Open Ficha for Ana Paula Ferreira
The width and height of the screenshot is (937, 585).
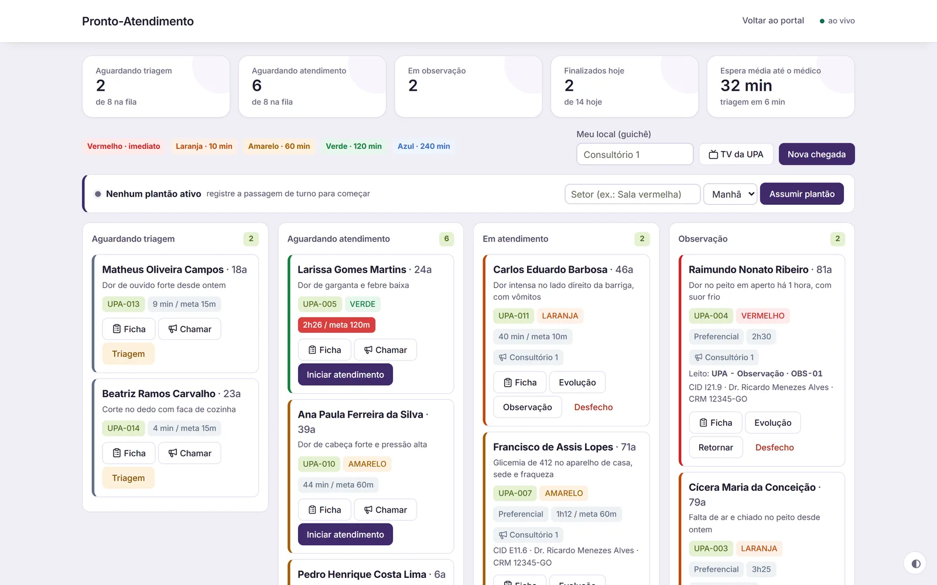tap(324, 510)
